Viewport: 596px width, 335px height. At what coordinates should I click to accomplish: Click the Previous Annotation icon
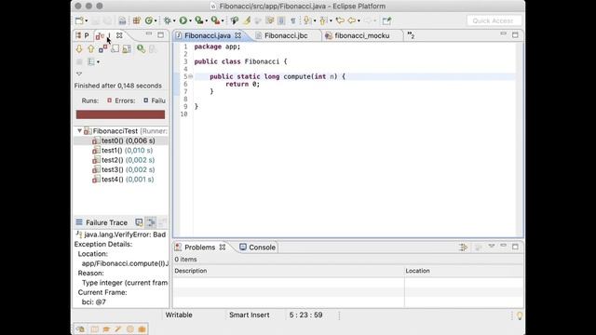[323, 20]
